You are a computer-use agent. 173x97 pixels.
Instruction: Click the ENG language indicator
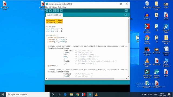pos(155,95)
